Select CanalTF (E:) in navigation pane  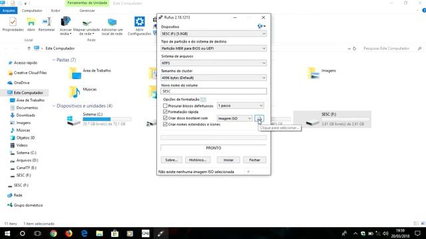tap(26, 168)
